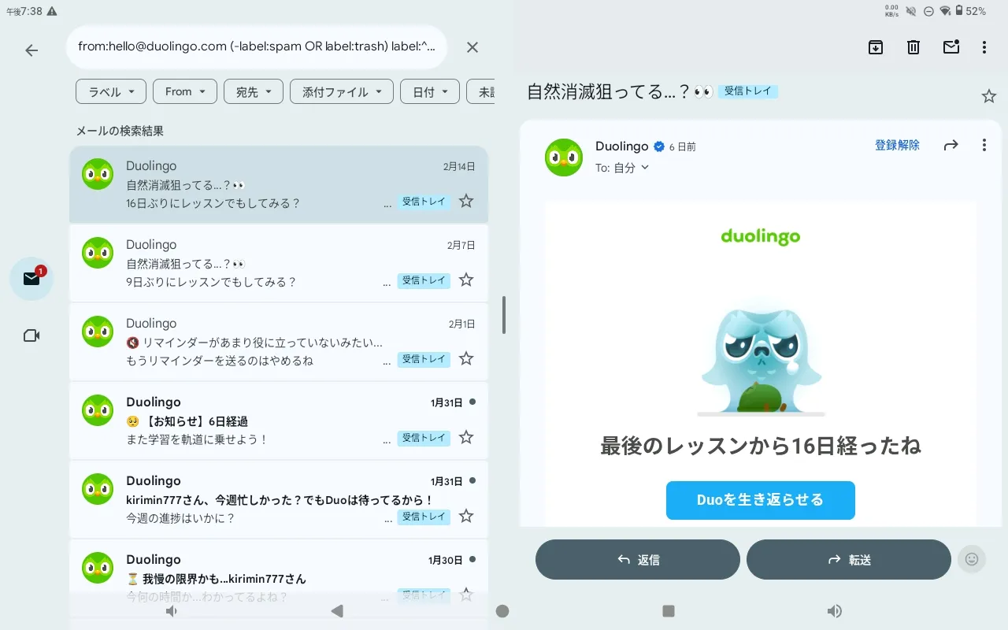
Task: Tap the Android recents square button
Action: [669, 610]
